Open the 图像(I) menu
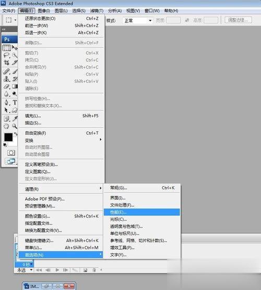This screenshot has width=261, height=290. [44, 11]
